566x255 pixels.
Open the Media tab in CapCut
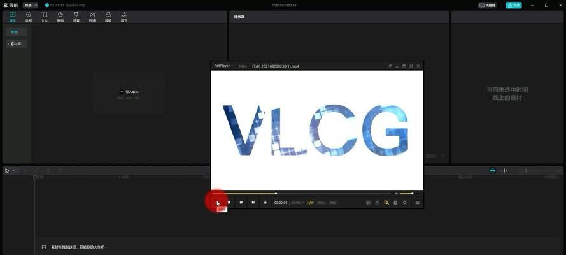click(x=13, y=17)
